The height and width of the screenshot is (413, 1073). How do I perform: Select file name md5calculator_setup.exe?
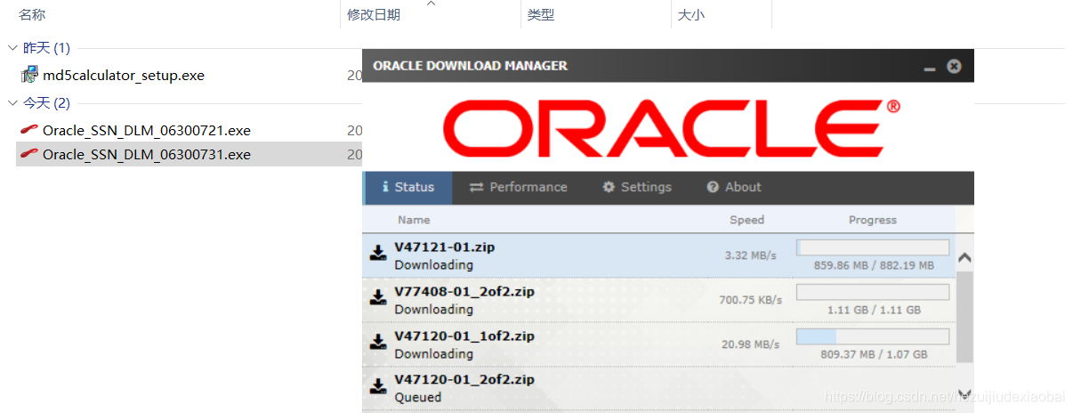point(124,76)
